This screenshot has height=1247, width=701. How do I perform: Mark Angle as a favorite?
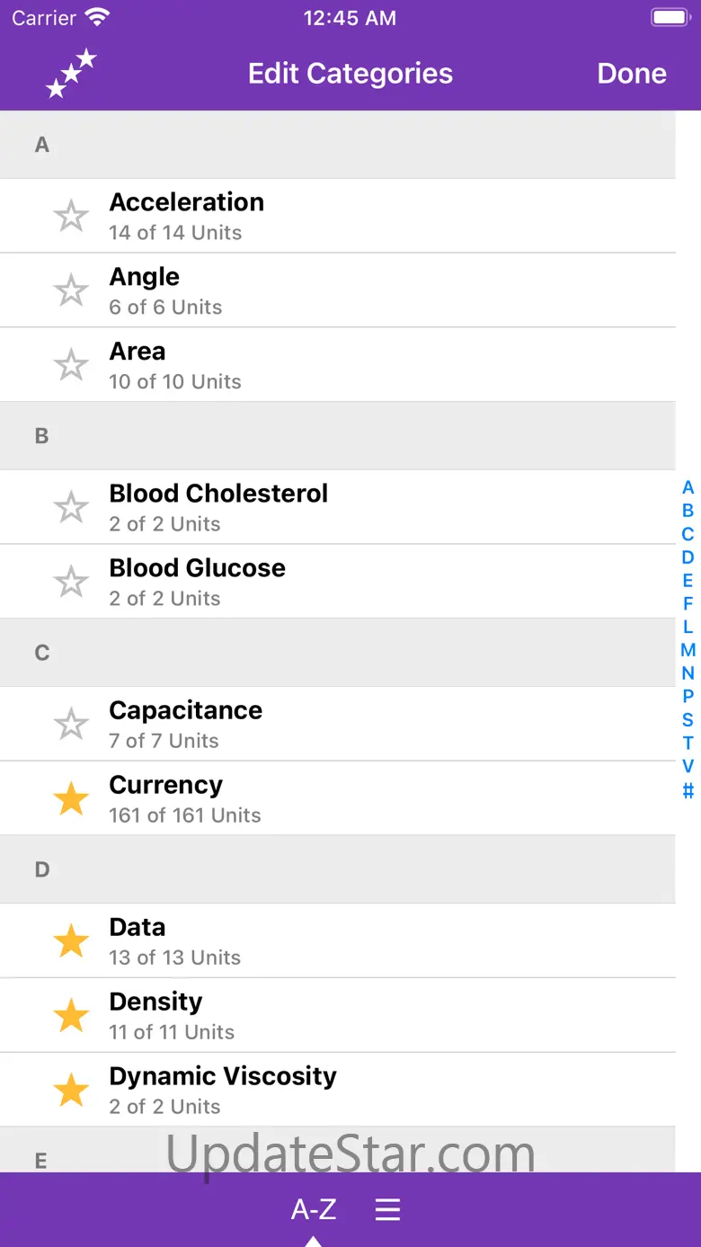71,291
